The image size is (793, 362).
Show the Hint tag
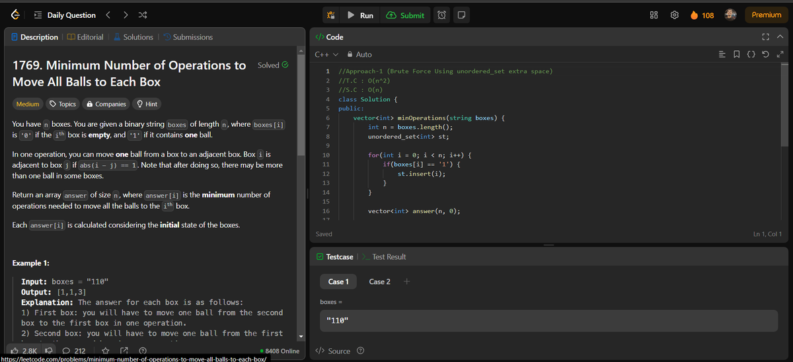coord(147,104)
